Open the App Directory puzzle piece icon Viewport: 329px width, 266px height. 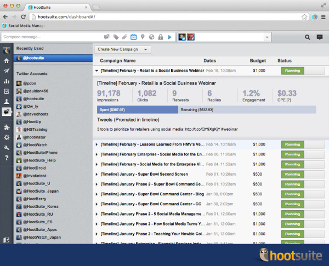(7, 127)
